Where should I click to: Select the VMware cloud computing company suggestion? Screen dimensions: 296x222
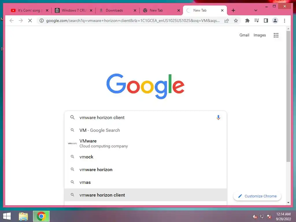coord(145,143)
